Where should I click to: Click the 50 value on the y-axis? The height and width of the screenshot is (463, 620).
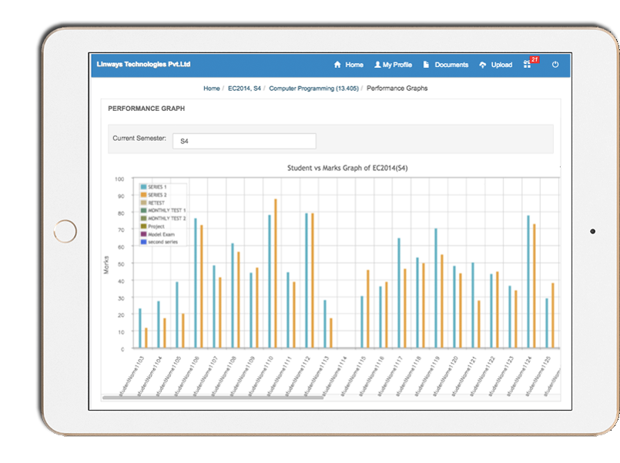click(x=121, y=263)
